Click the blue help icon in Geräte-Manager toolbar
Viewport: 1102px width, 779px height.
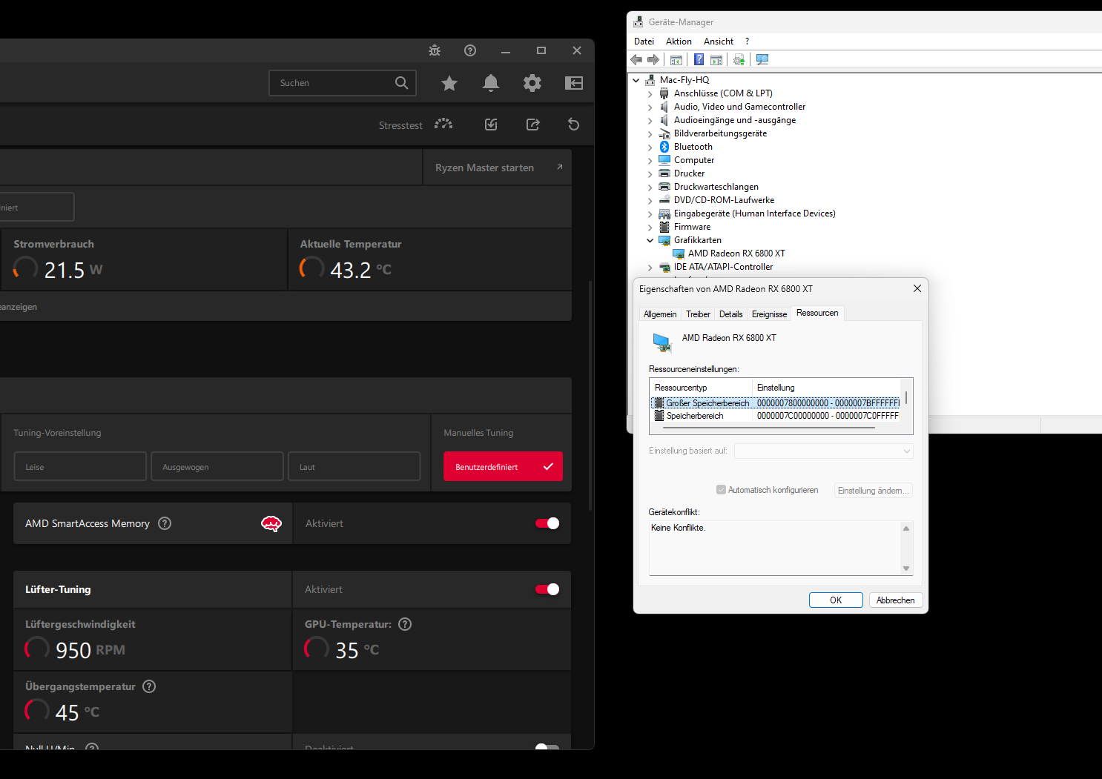click(699, 59)
